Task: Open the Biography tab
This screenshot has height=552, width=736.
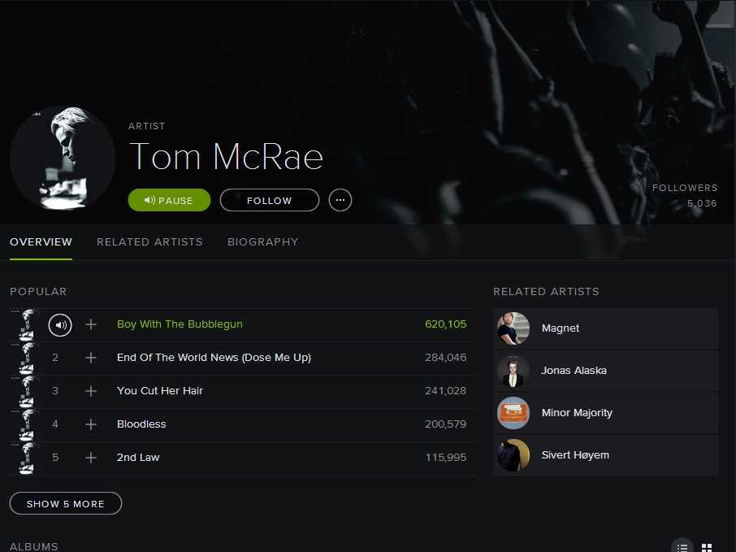Action: (x=262, y=241)
